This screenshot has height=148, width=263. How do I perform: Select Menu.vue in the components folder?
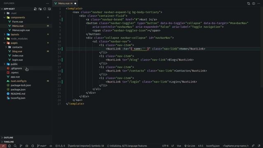(26, 26)
